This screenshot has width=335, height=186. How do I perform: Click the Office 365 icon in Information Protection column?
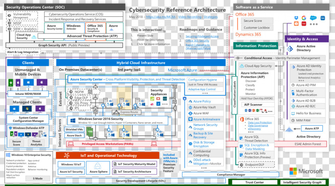click(242, 119)
